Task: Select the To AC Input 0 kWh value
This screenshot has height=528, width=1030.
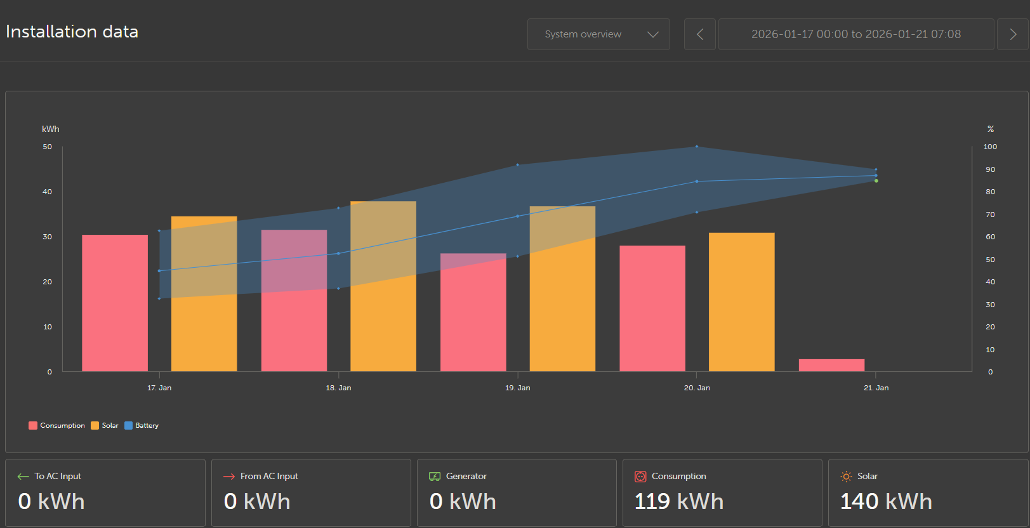Action: [51, 501]
